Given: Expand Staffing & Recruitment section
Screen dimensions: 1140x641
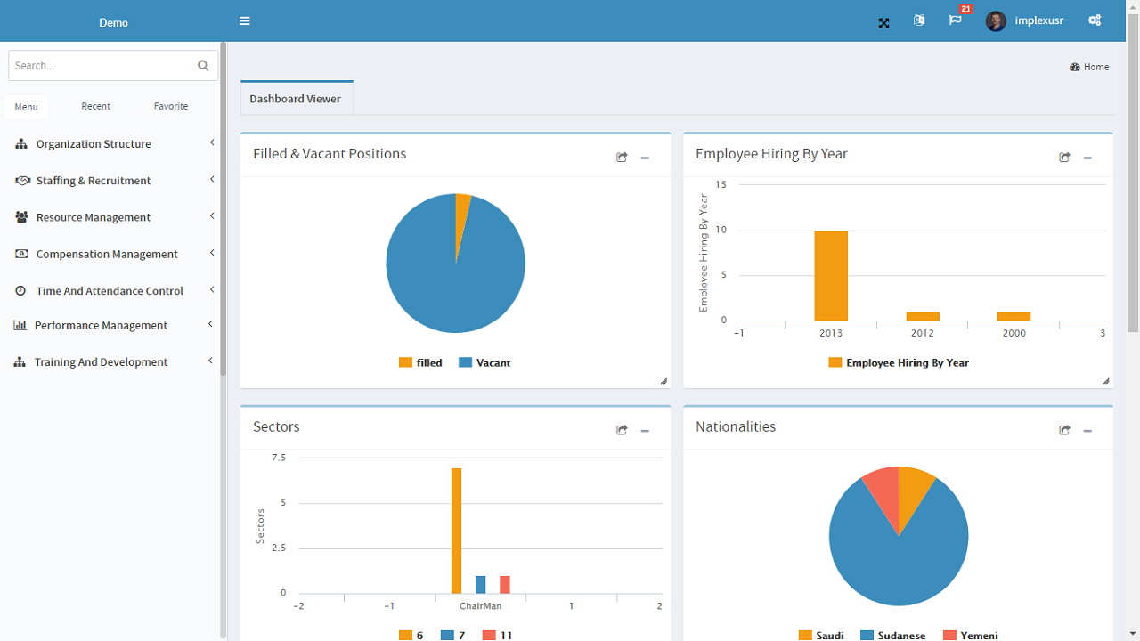Looking at the screenshot, I should pyautogui.click(x=114, y=181).
